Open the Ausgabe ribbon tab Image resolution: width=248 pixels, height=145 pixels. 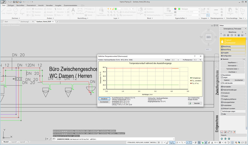coord(58,5)
